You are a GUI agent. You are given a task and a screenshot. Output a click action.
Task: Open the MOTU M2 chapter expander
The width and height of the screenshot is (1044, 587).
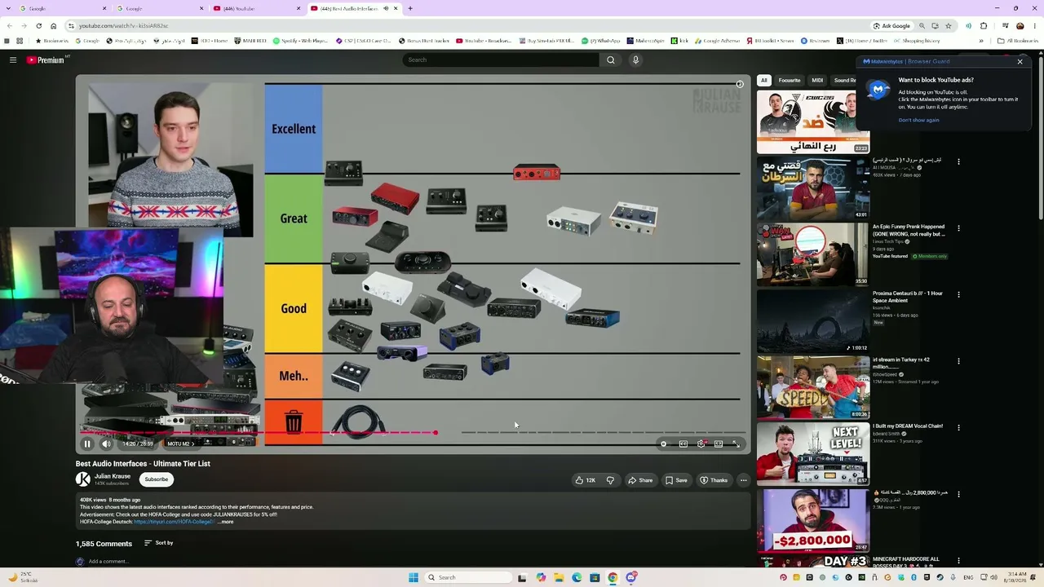[x=180, y=444]
